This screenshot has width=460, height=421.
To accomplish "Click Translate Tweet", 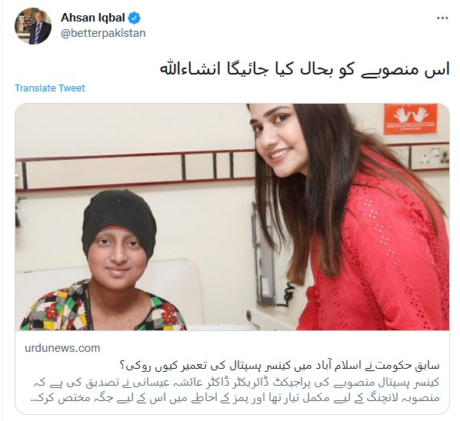I will point(50,88).
